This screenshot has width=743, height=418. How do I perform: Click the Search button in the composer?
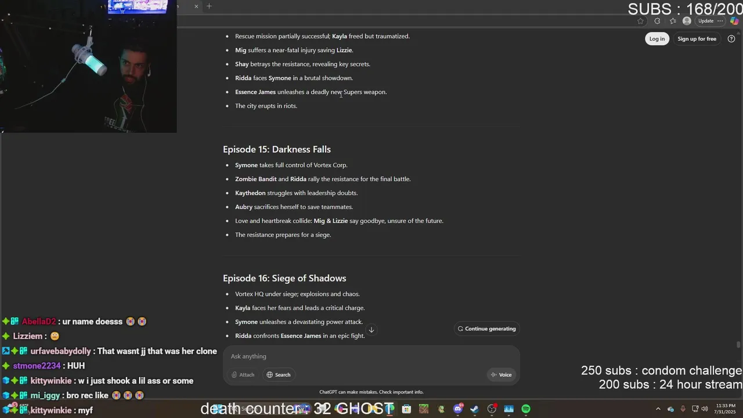(278, 374)
